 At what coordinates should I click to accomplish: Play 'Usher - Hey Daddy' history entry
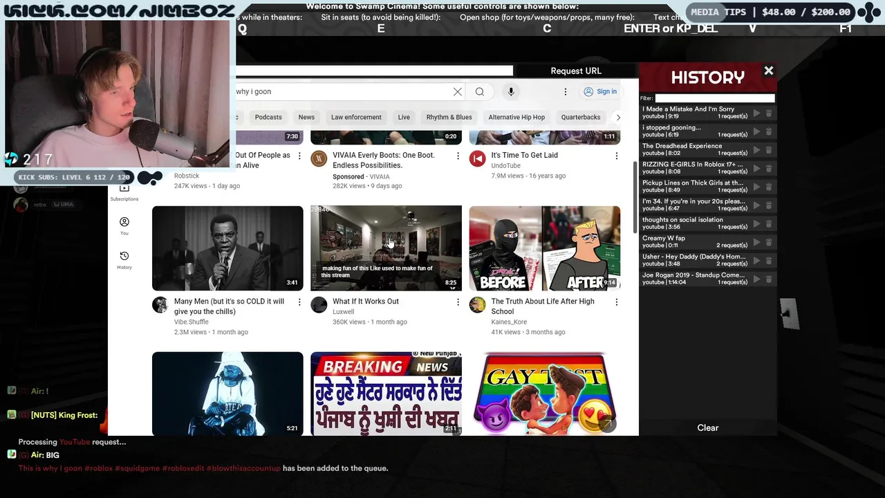tap(756, 261)
